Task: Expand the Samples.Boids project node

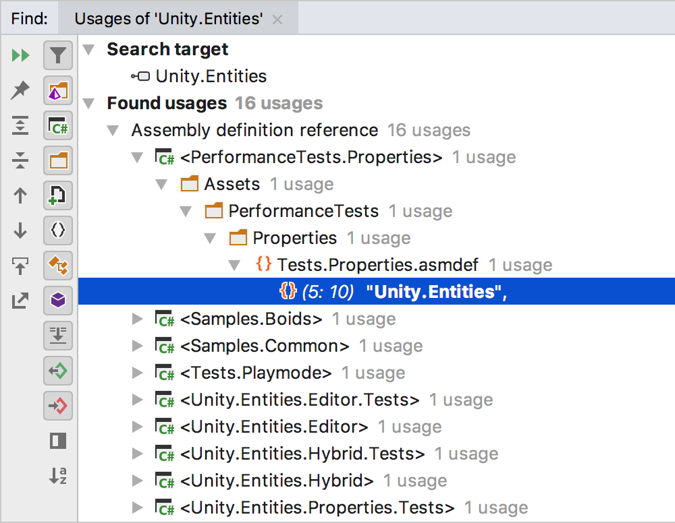Action: 137,319
